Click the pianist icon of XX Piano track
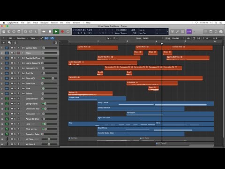Screen dimensions: 225x169 (7, 139)
